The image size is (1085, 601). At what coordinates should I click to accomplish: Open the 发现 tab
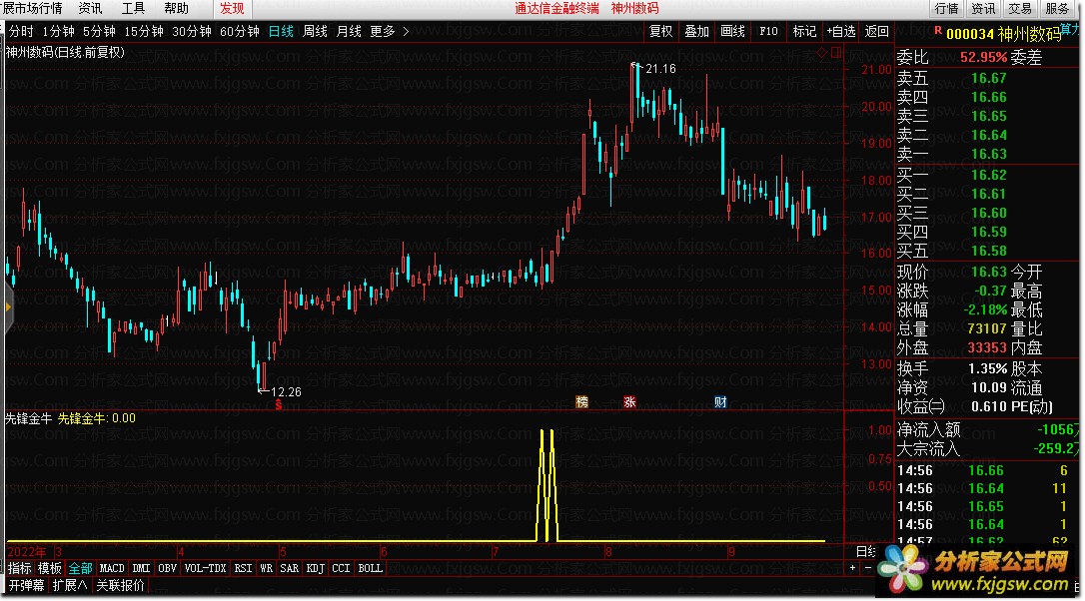click(232, 8)
